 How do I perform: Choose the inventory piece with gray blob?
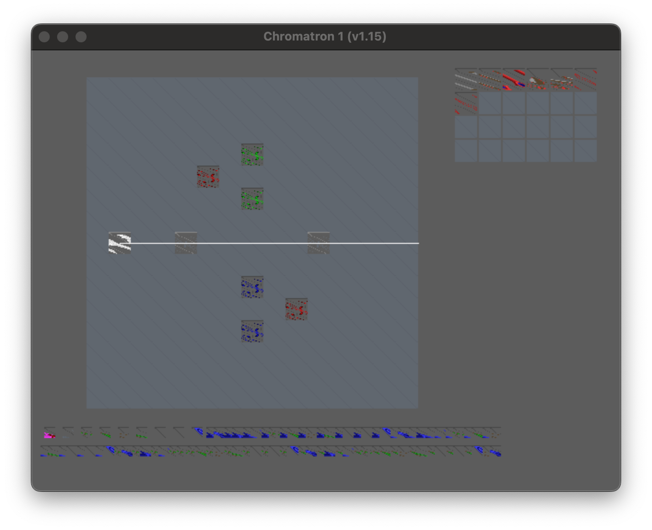[538, 79]
